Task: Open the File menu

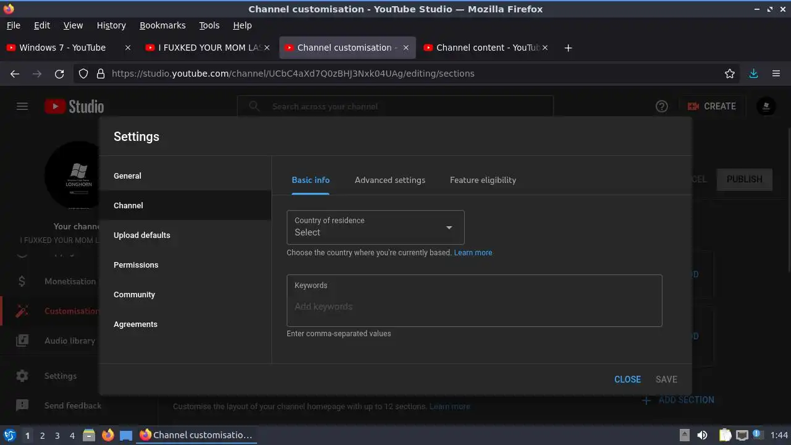Action: coord(13,25)
